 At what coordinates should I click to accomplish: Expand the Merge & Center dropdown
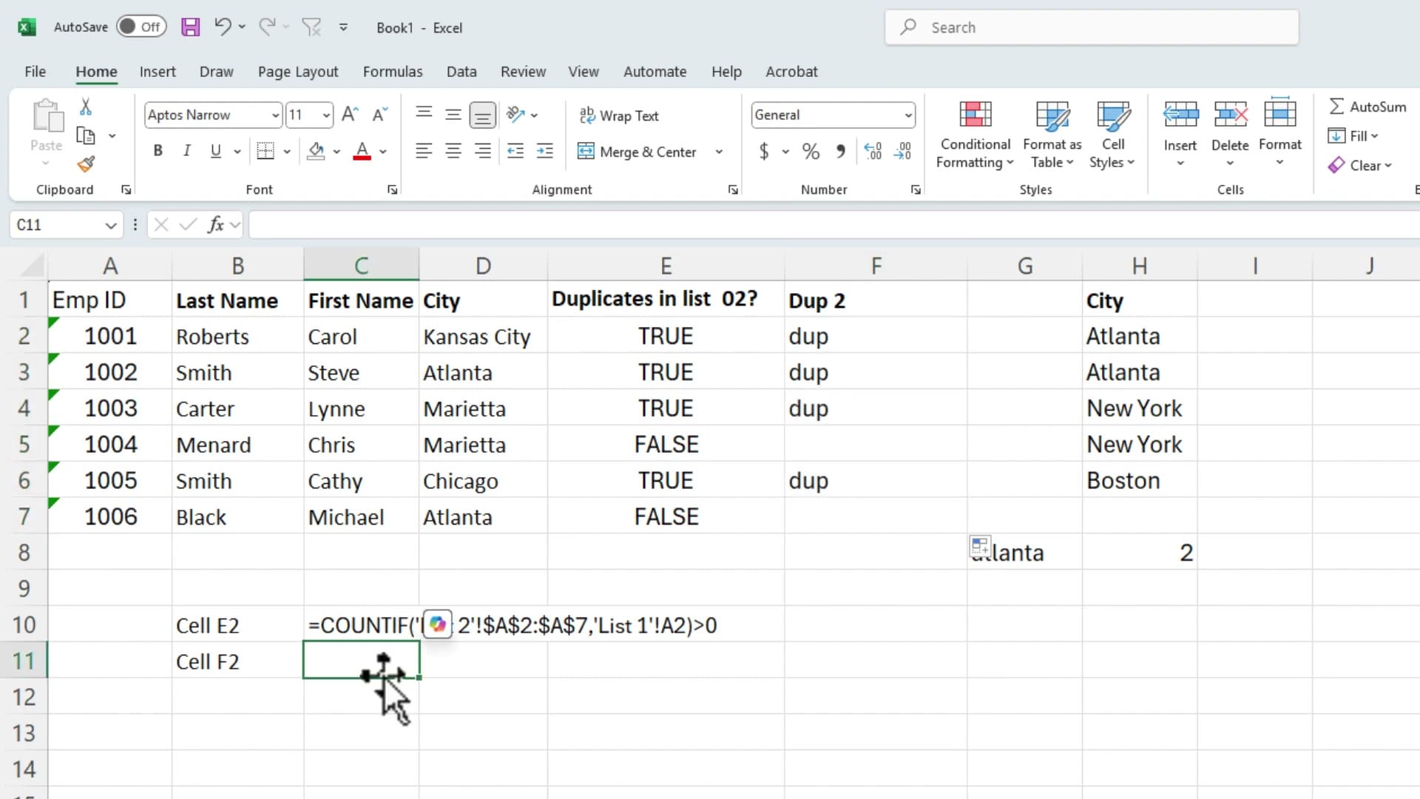pos(718,151)
